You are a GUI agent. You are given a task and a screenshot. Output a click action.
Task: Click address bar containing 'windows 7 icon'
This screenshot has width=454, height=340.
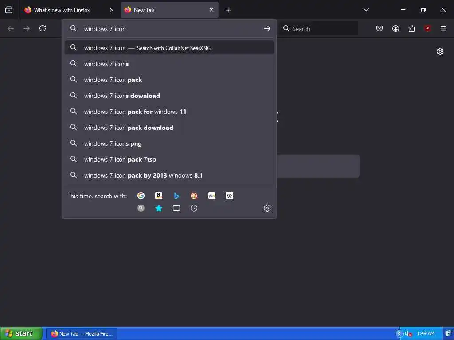coord(169,29)
